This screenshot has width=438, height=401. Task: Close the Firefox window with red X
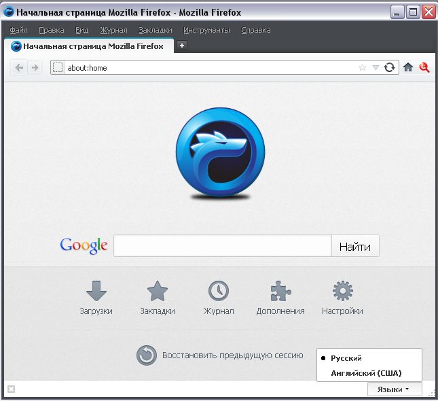click(x=428, y=12)
